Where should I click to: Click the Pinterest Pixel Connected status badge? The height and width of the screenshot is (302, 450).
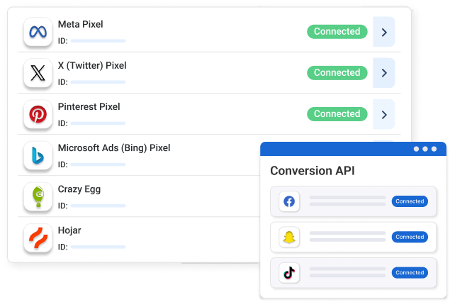337,114
